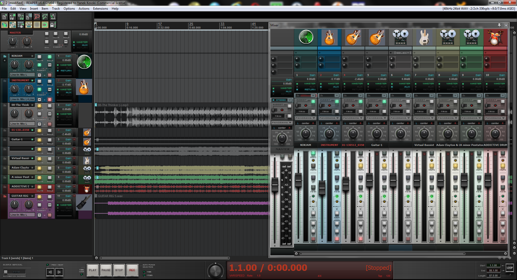Click the PAUSE transport button
Image resolution: width=517 pixels, height=280 pixels.
[x=106, y=270]
